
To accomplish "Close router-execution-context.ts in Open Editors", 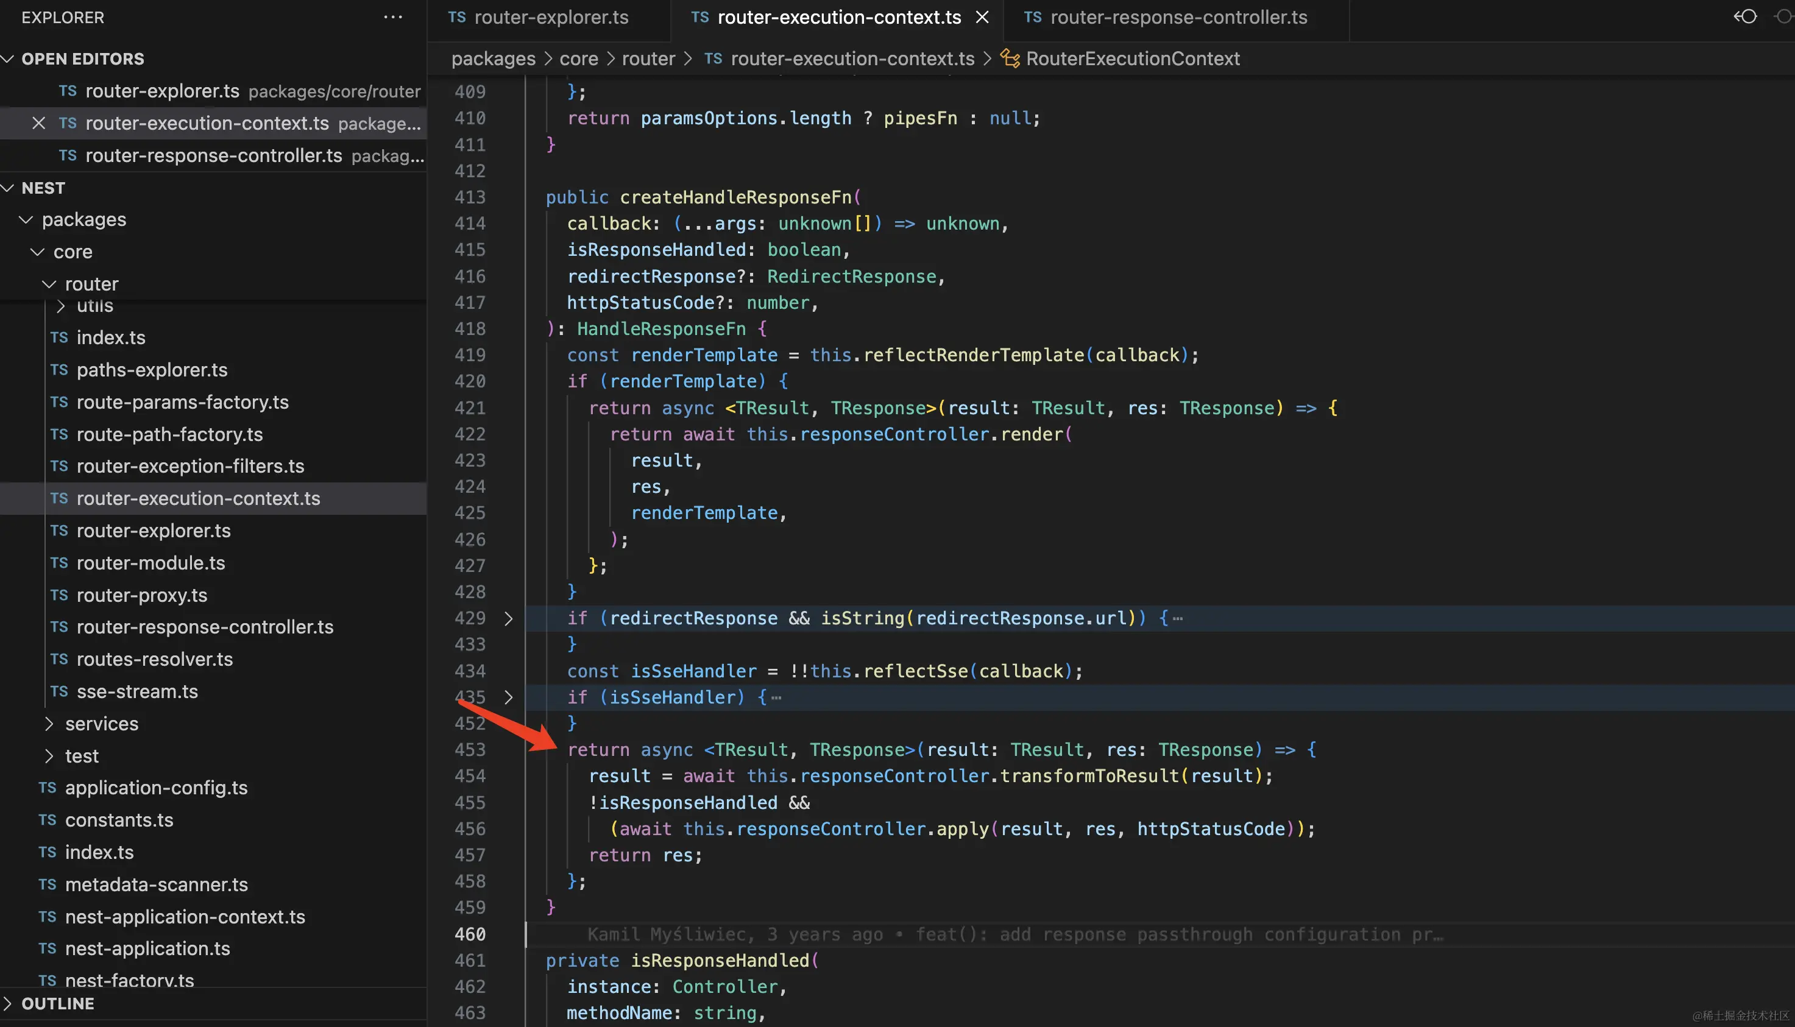I will point(39,124).
